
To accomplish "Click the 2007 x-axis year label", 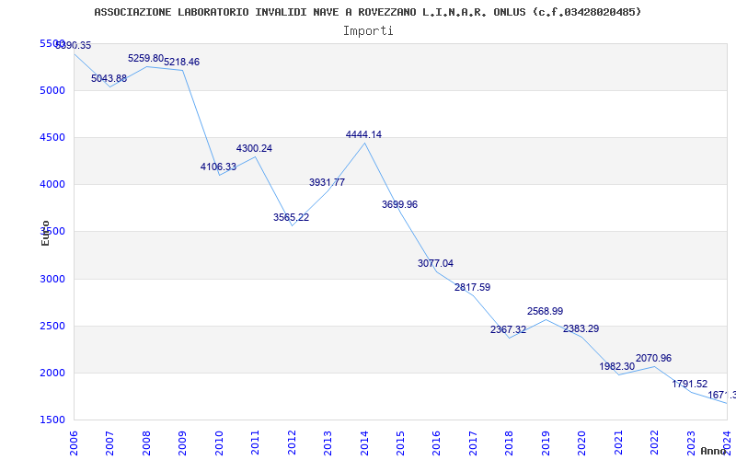I will pyautogui.click(x=109, y=443).
